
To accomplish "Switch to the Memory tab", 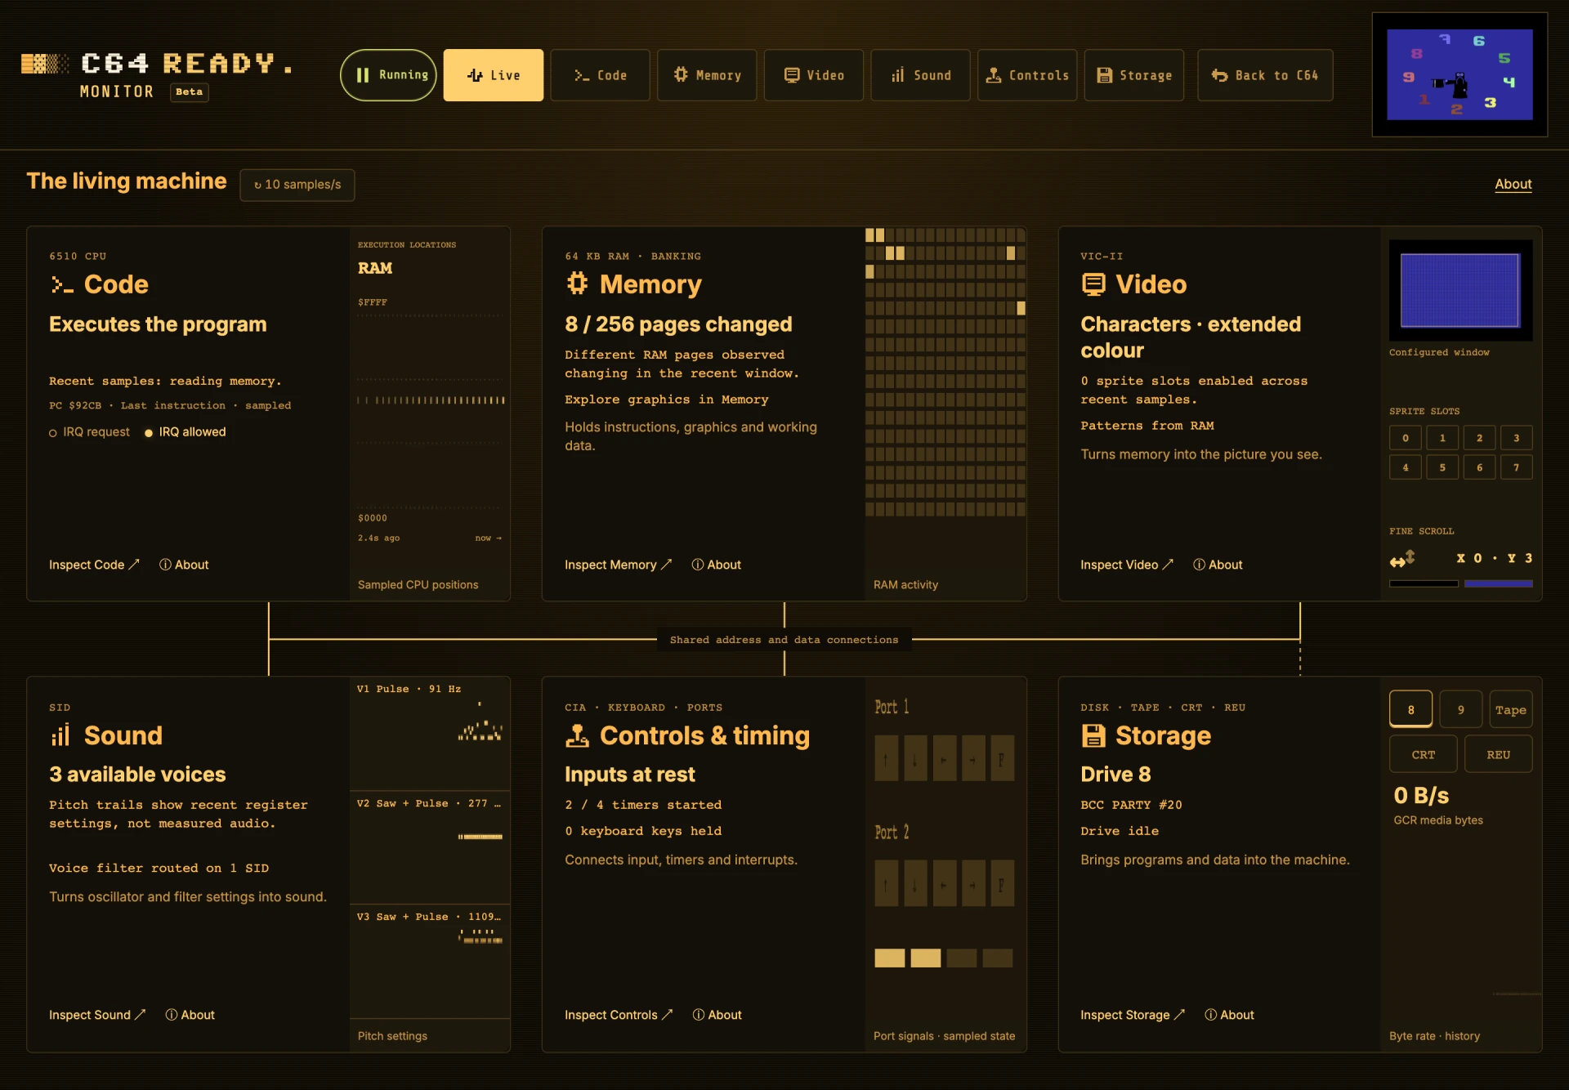I will (x=707, y=75).
